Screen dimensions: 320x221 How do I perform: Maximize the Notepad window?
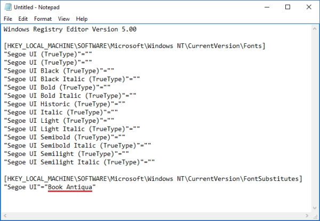click(287, 7)
